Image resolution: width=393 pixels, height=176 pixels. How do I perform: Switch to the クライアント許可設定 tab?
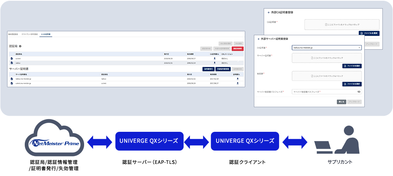[x=29, y=34]
